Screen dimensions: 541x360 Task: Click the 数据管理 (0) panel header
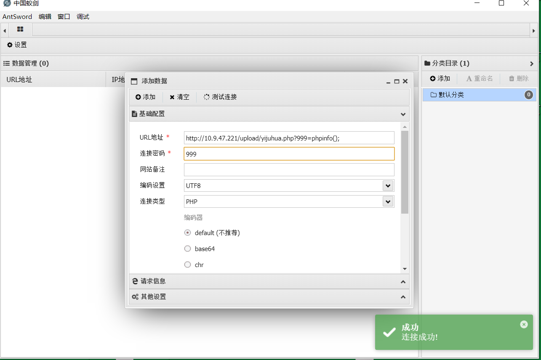coord(210,64)
